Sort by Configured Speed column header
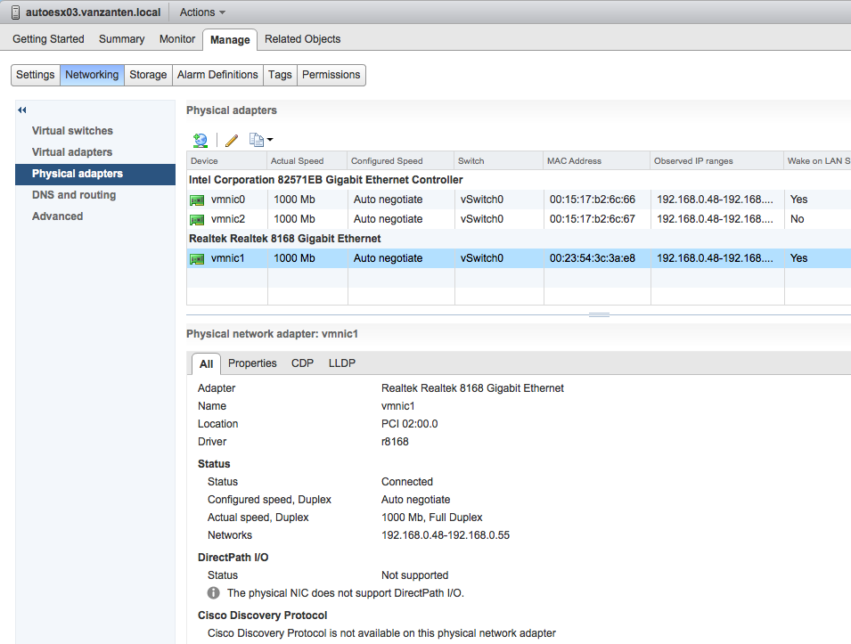This screenshot has height=644, width=851. click(x=400, y=160)
